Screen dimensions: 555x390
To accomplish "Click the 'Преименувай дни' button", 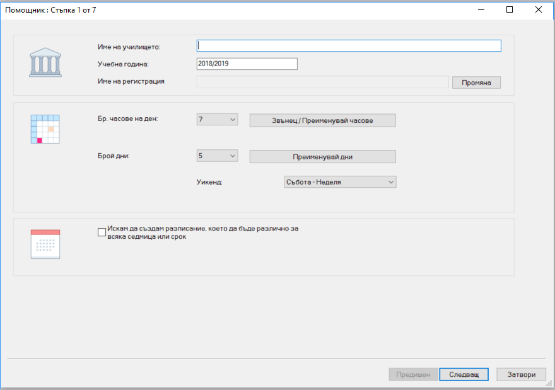I will [322, 157].
